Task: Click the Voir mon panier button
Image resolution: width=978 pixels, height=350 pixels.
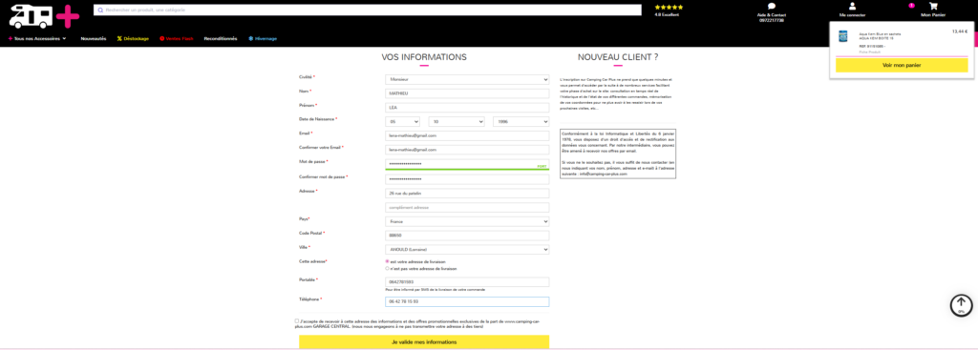Action: click(902, 65)
